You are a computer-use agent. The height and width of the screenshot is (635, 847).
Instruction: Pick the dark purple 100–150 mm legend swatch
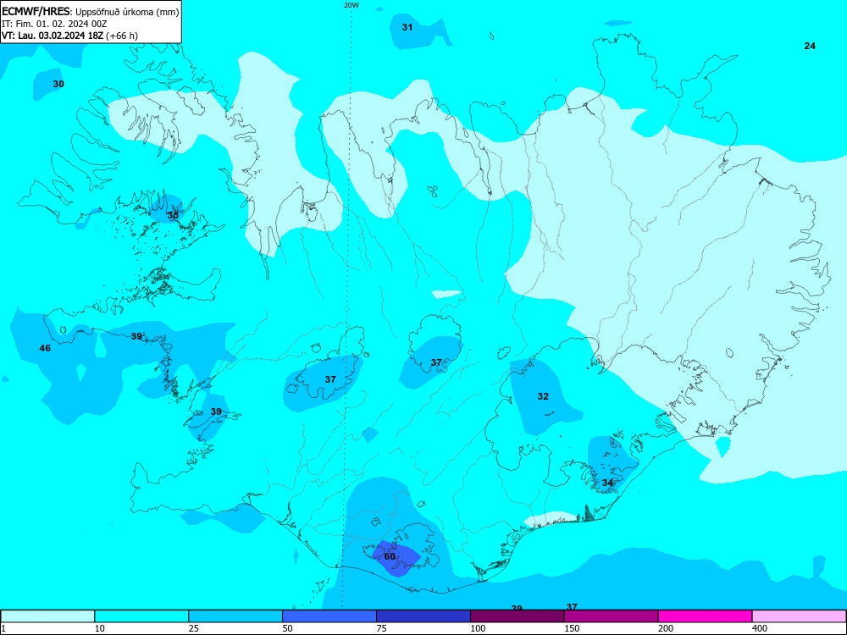(518, 616)
